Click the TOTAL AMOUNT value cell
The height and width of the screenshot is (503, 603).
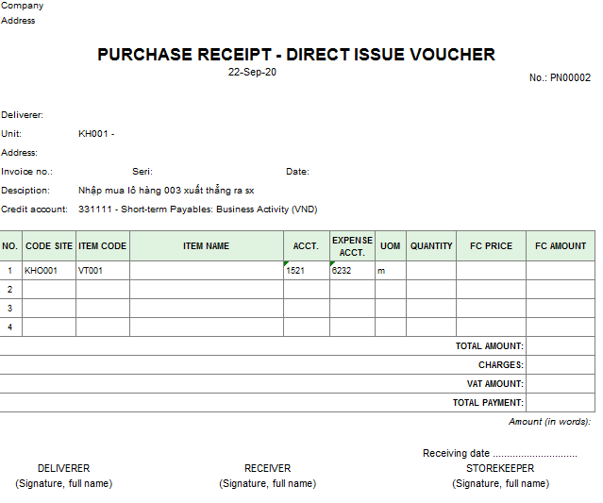pos(561,346)
